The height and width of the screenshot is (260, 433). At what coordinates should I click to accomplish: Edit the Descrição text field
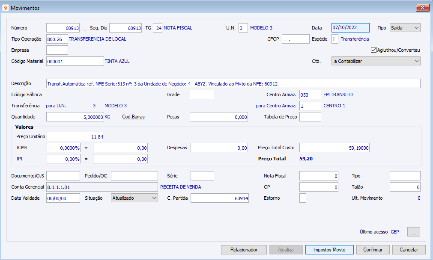pos(233,83)
